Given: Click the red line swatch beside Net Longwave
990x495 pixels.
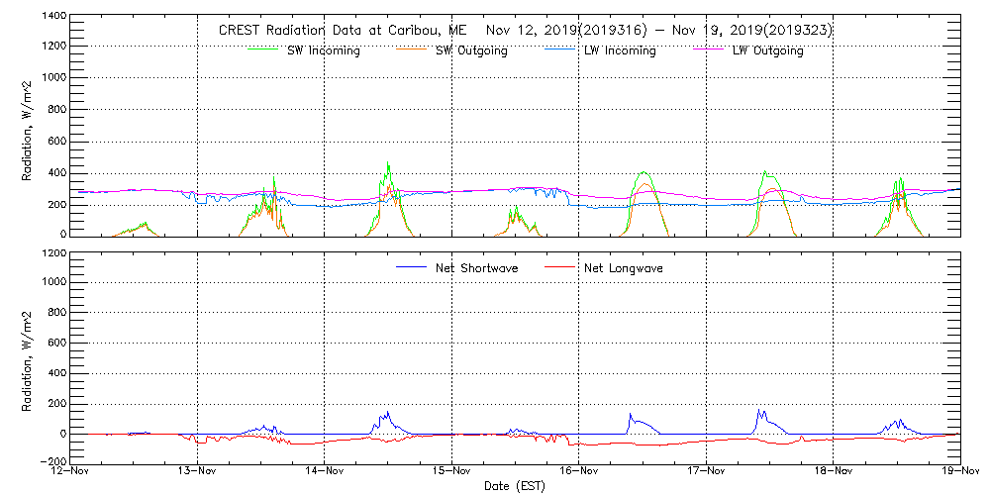Looking at the screenshot, I should click(x=562, y=268).
